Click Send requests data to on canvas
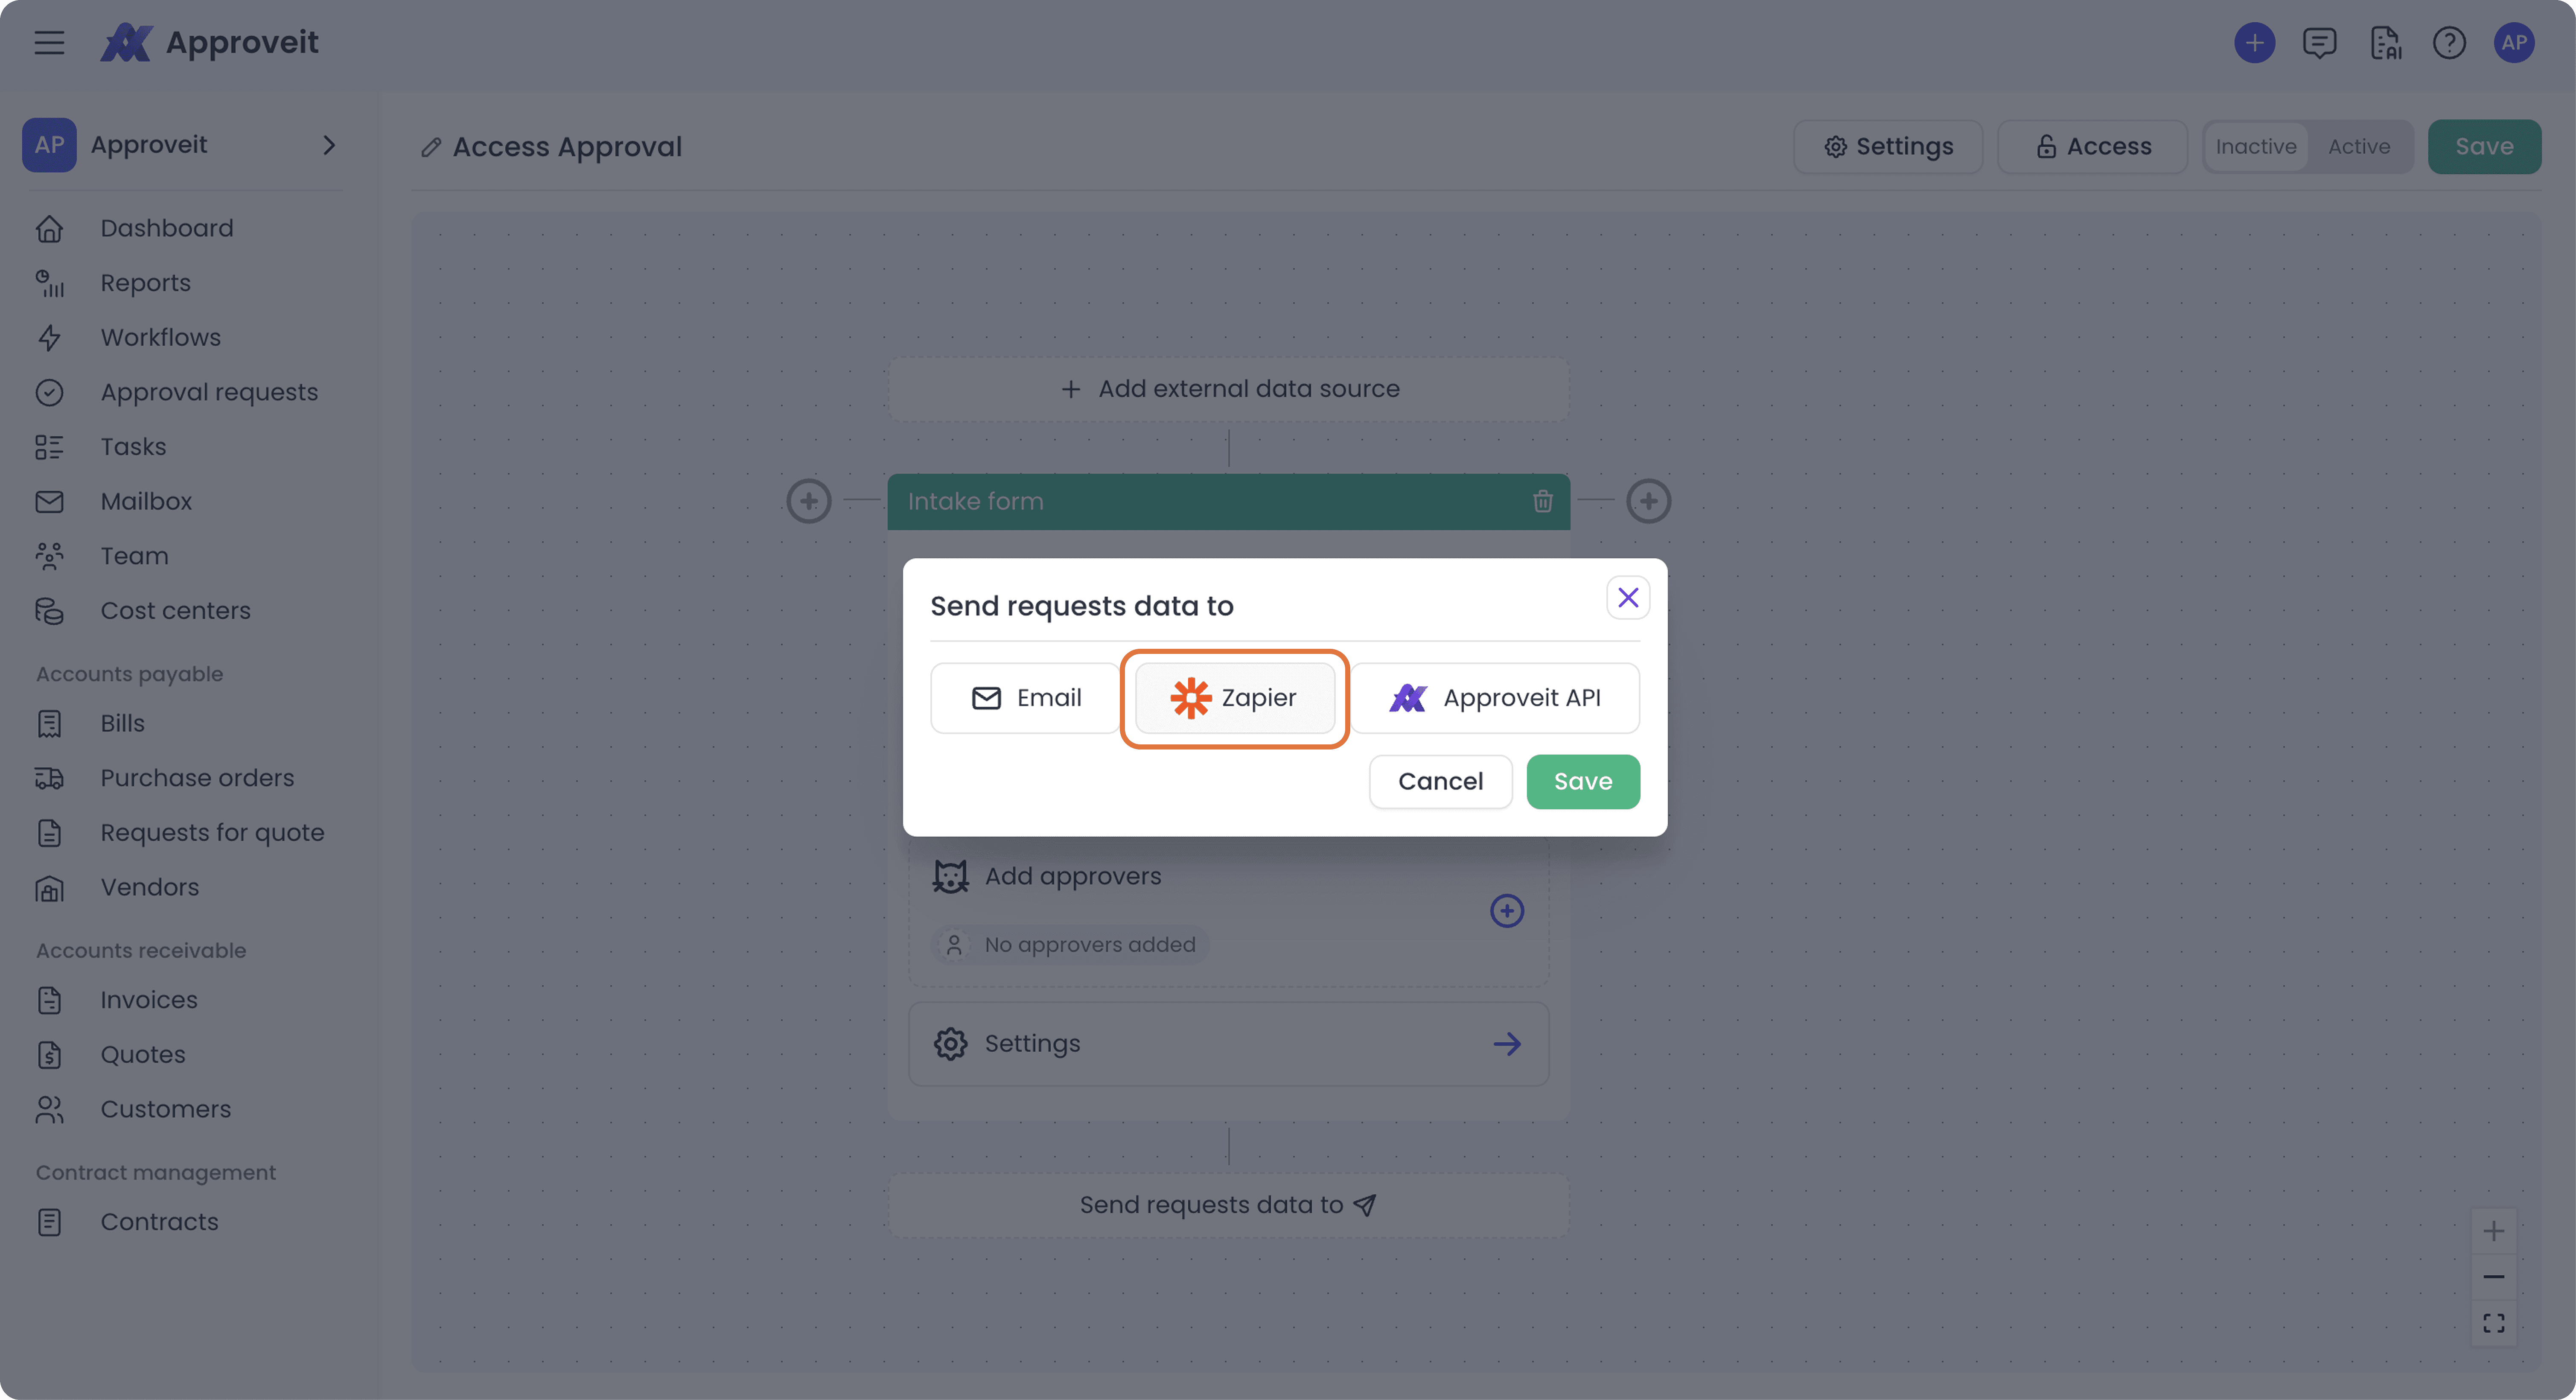Screen dimensions: 2576x1400 1229,1205
